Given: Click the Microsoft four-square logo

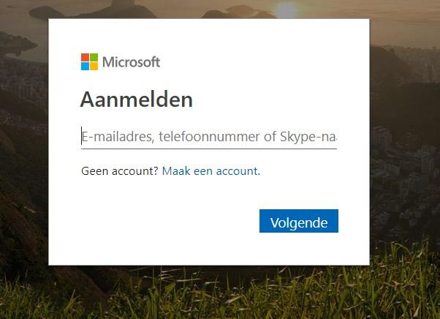Looking at the screenshot, I should (x=89, y=61).
